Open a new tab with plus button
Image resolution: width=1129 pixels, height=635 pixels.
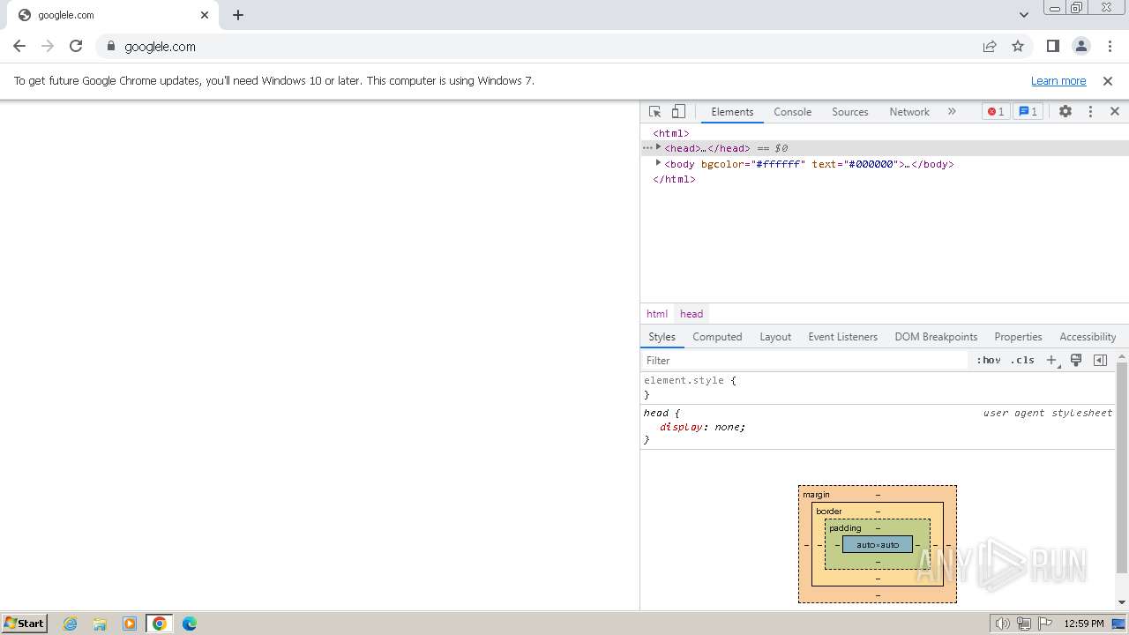tap(238, 15)
